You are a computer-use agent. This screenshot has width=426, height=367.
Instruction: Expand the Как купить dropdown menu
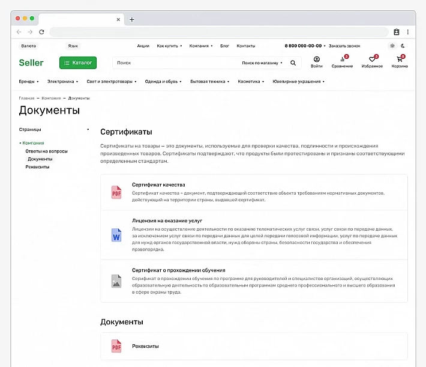point(169,46)
